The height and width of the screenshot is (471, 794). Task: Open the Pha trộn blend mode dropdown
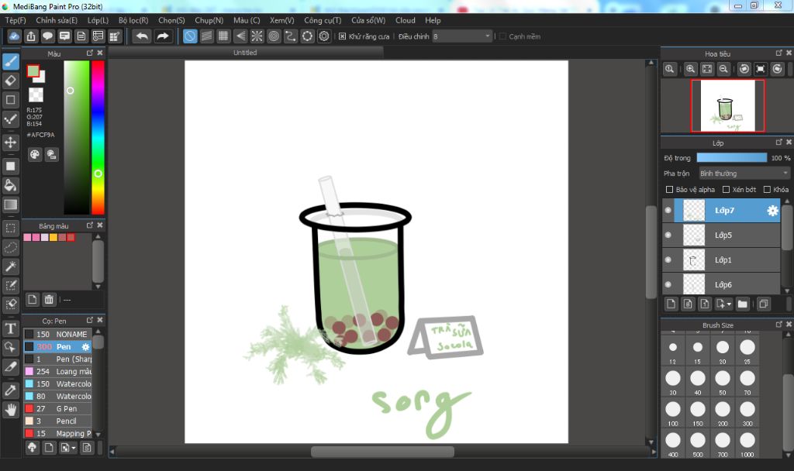tap(744, 173)
